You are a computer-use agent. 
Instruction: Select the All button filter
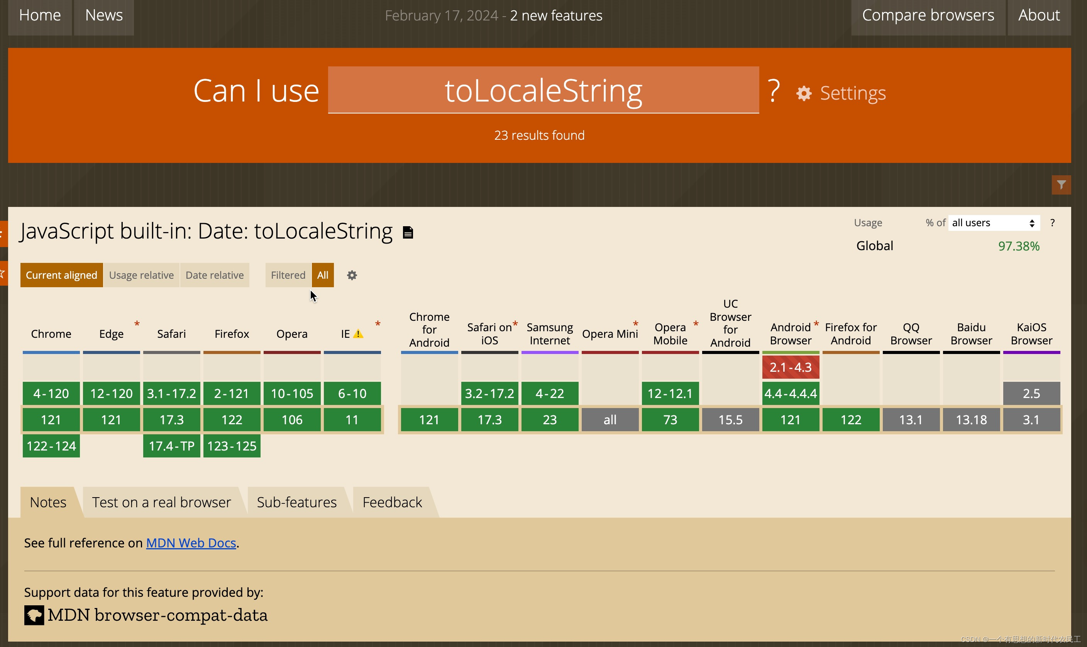tap(322, 275)
